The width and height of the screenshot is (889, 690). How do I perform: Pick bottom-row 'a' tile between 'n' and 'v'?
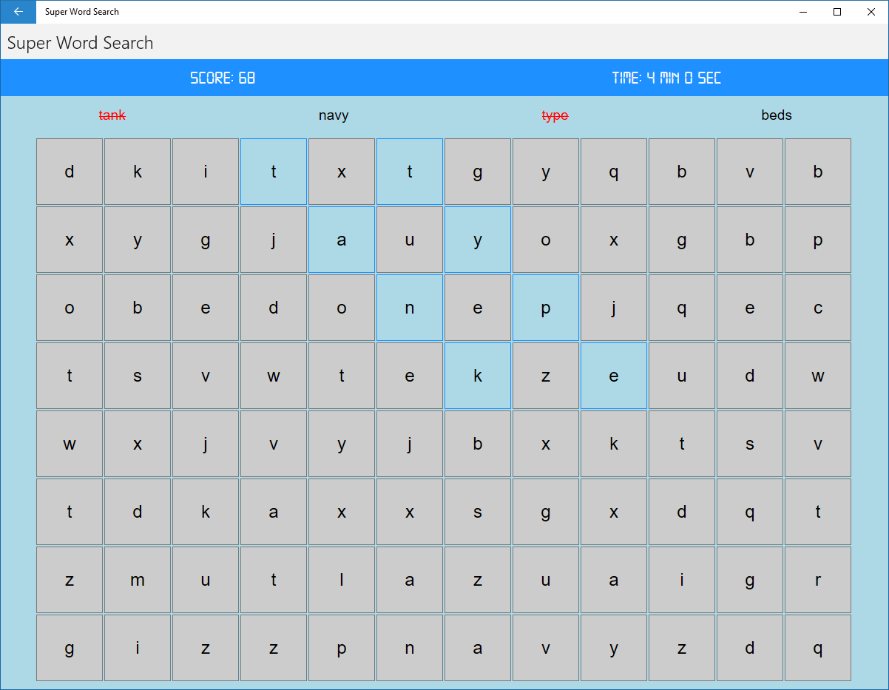[x=478, y=648]
